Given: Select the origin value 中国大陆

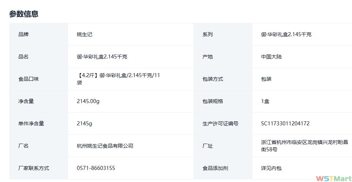Looking at the screenshot, I should (271, 57).
